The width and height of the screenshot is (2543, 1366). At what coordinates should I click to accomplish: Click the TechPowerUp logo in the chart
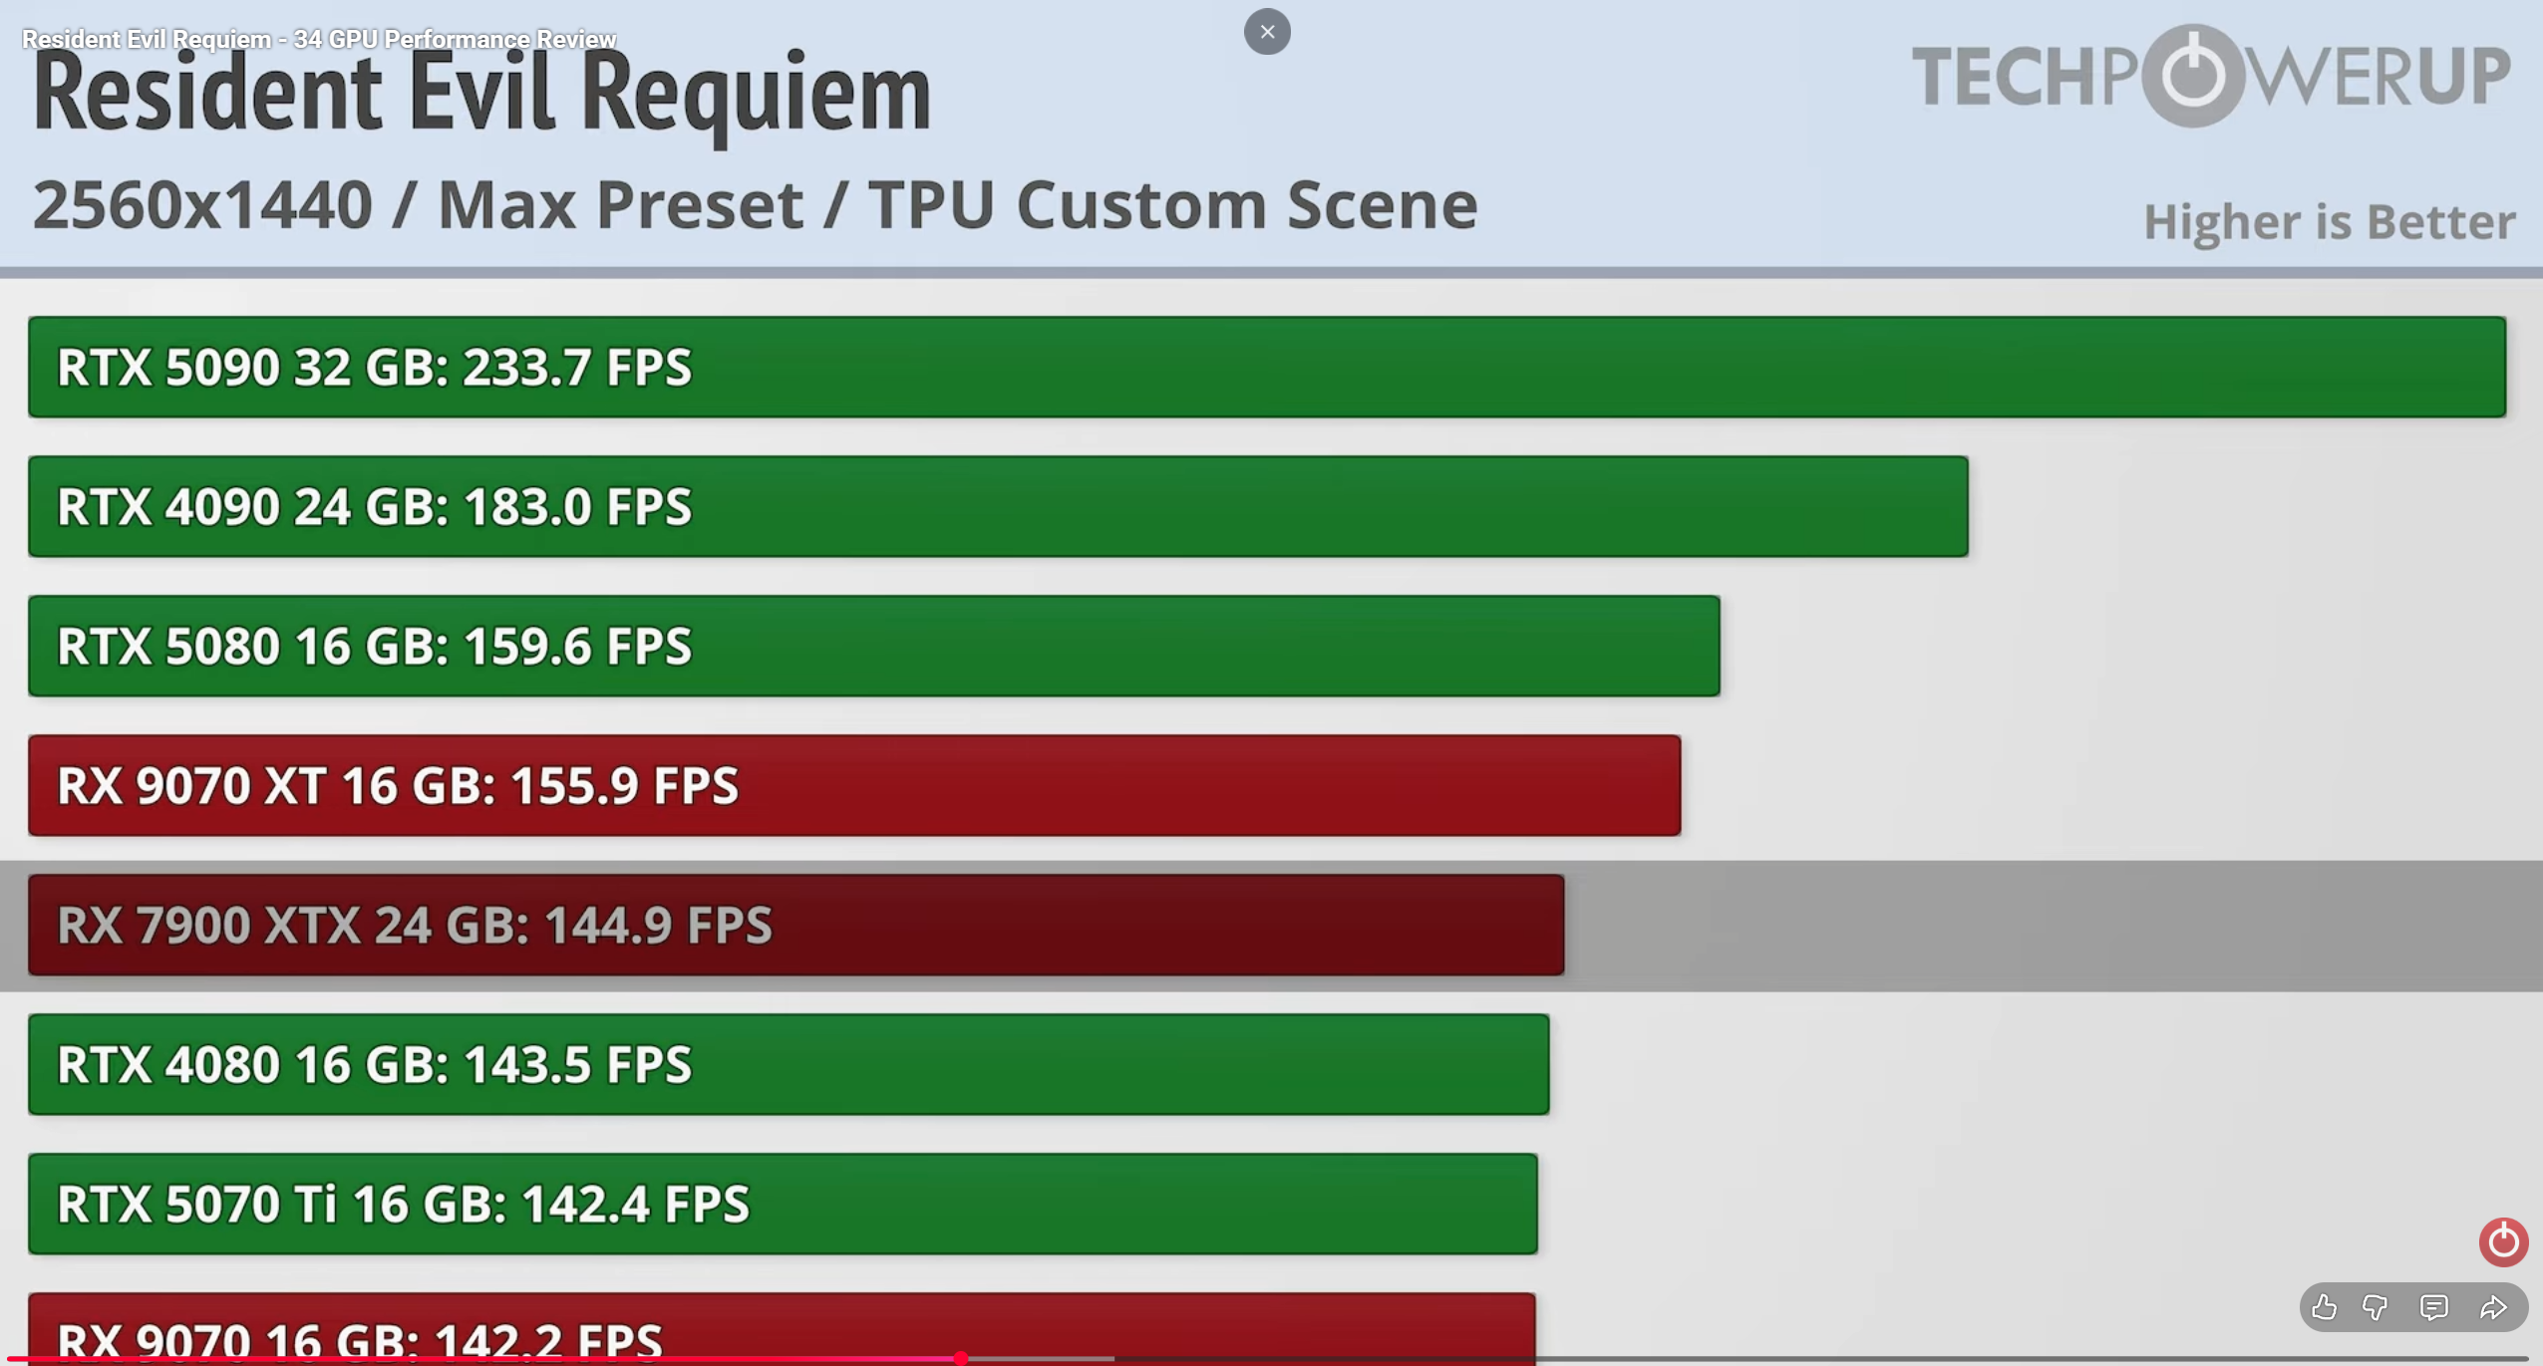point(2210,76)
